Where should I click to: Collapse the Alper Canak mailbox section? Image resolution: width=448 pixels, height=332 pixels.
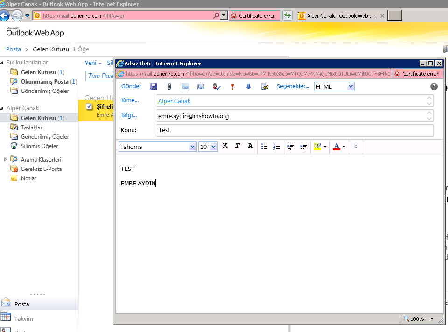(2, 108)
